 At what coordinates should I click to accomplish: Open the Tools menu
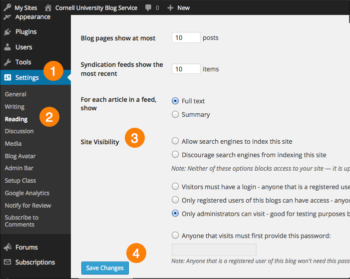pos(23,62)
